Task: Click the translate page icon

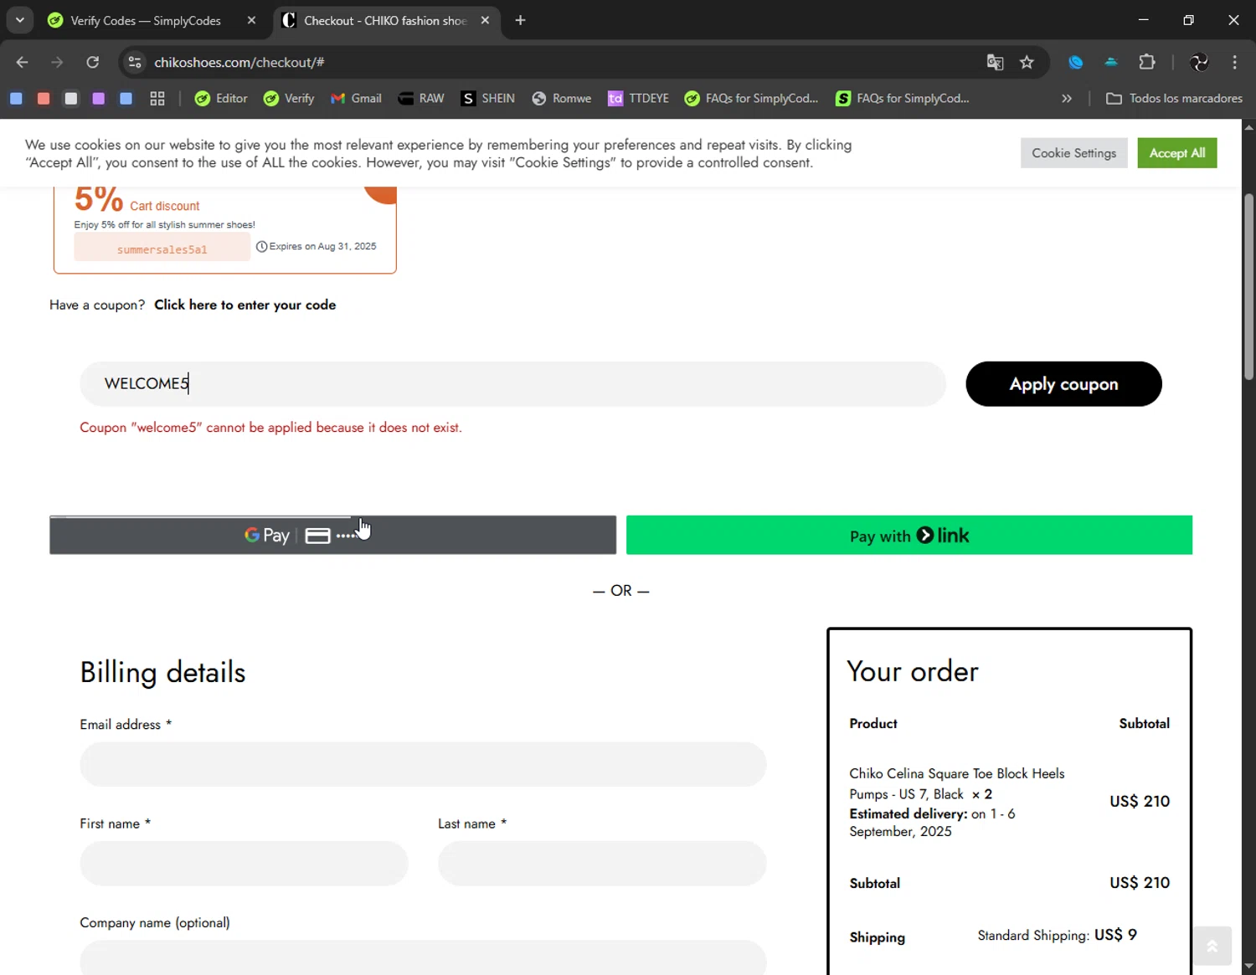Action: (995, 62)
